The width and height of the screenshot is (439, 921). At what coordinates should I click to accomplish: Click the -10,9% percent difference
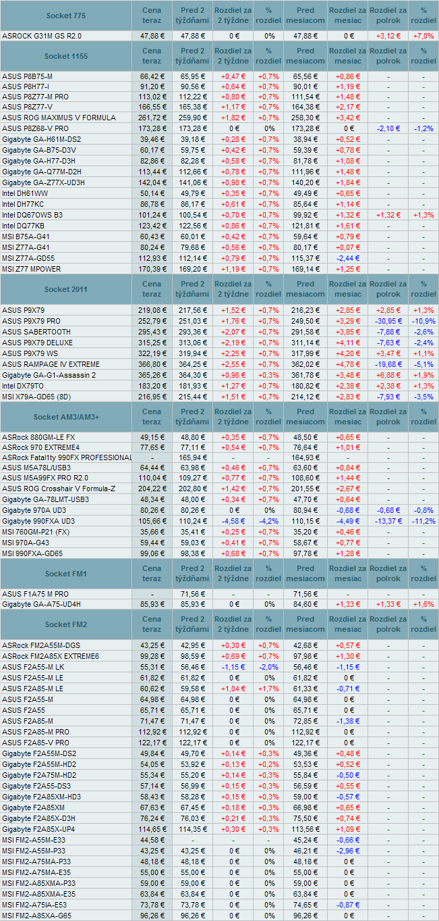pyautogui.click(x=423, y=321)
